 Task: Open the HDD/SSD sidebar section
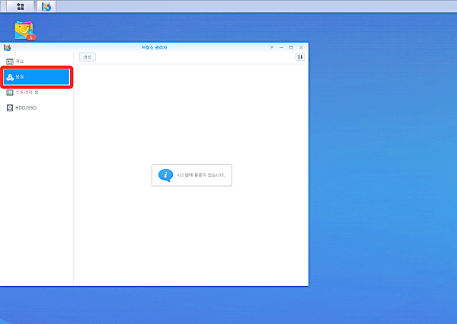click(37, 108)
